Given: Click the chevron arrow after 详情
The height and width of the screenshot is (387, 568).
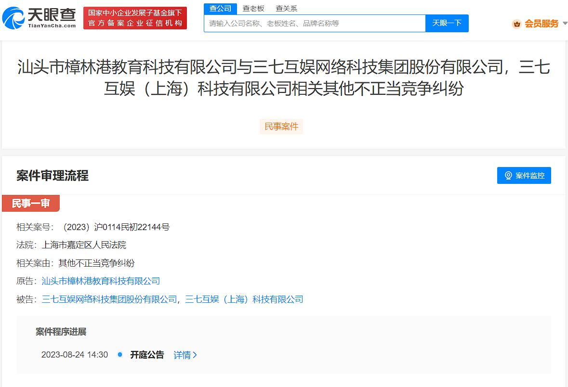Looking at the screenshot, I should [195, 355].
